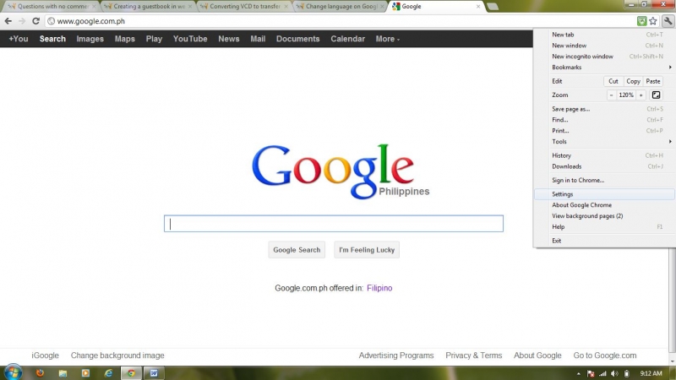This screenshot has height=380, width=676.
Task: Increase zoom with the plus button
Action: 641,95
